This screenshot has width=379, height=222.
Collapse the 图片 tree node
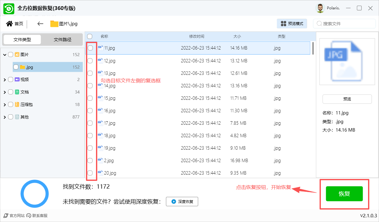(5, 55)
